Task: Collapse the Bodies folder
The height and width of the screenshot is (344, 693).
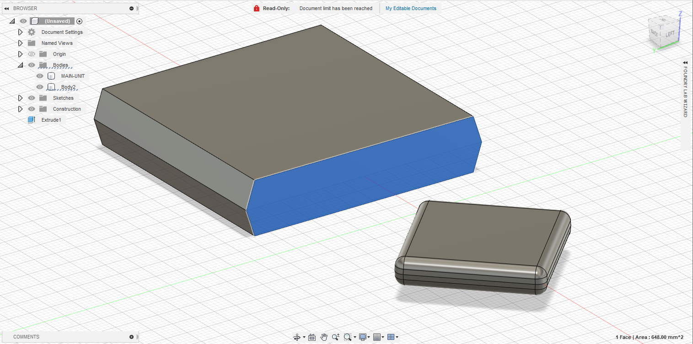Action: 20,65
